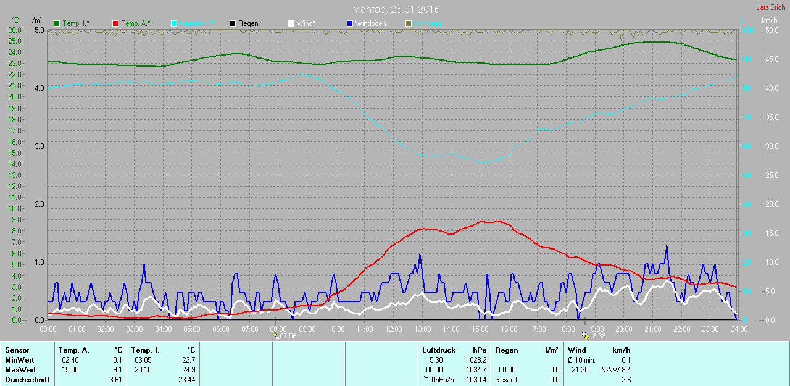This screenshot has height=386, width=790.
Task: Click the white Wind legend swatch
Action: pos(291,23)
